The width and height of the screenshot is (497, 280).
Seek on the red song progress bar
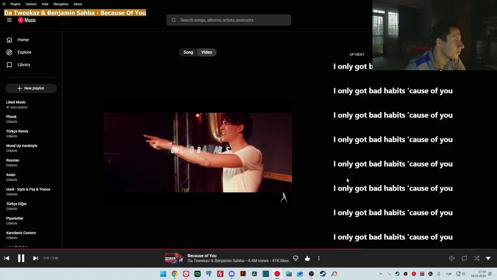(248, 249)
